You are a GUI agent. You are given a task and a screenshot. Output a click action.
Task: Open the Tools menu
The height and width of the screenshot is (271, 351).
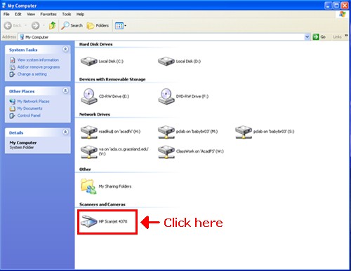point(67,14)
